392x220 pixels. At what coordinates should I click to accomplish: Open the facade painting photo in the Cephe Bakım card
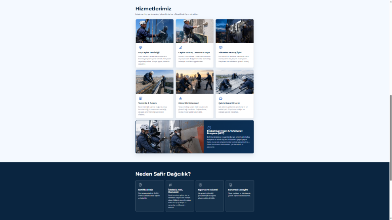click(x=194, y=31)
